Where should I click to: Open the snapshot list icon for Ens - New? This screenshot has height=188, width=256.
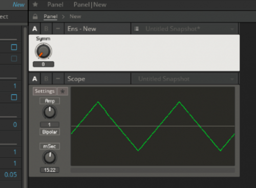click(137, 29)
